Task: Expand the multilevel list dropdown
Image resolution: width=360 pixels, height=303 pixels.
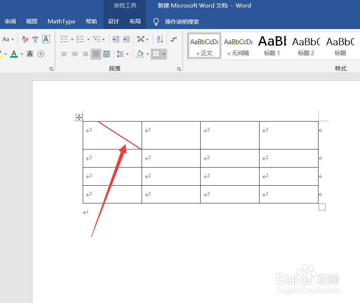Action: 104,40
